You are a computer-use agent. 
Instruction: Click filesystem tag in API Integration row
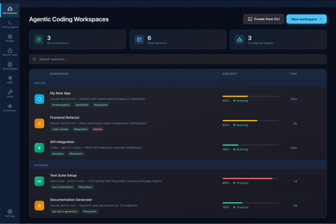click(76, 154)
